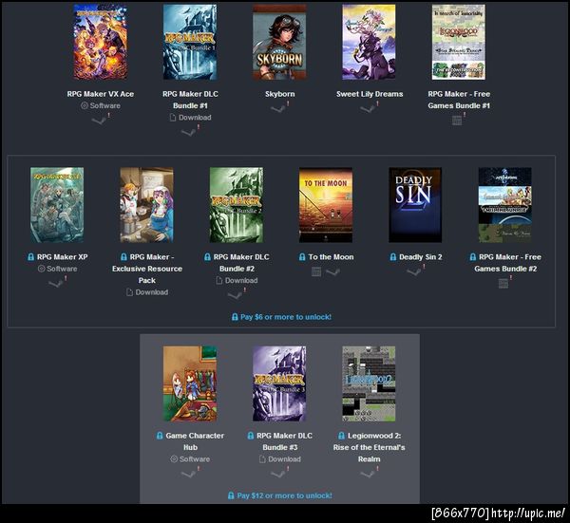
Task: Select the Skyborn title text
Action: point(280,94)
